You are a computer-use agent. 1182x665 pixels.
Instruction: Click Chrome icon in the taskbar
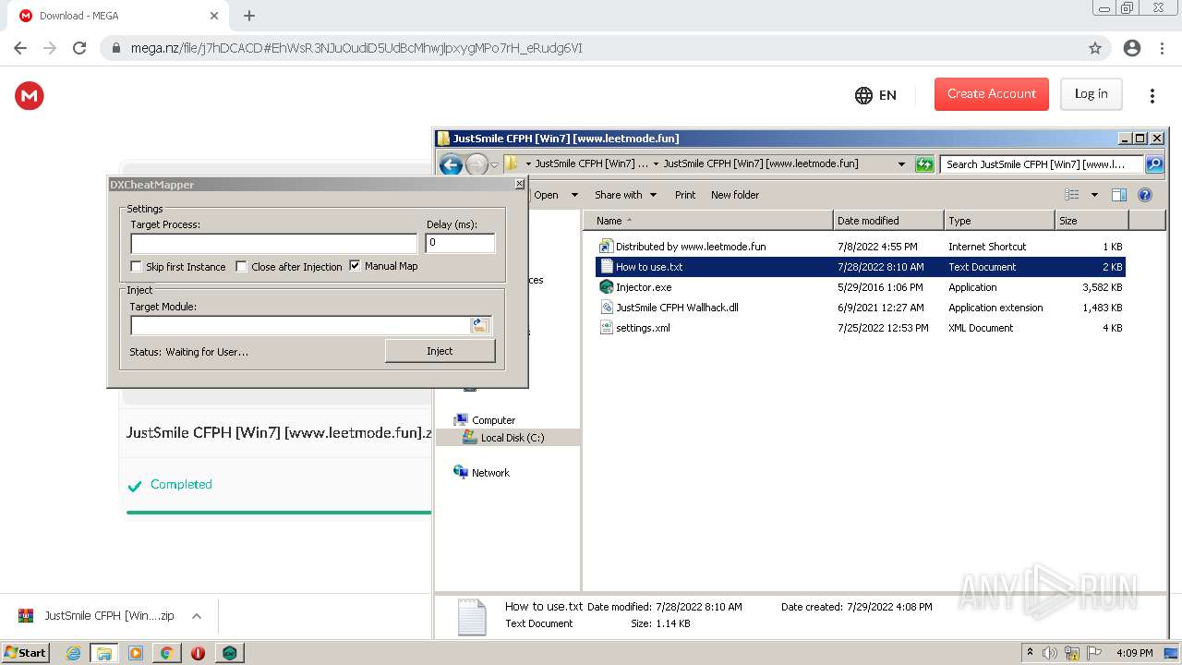pos(167,653)
